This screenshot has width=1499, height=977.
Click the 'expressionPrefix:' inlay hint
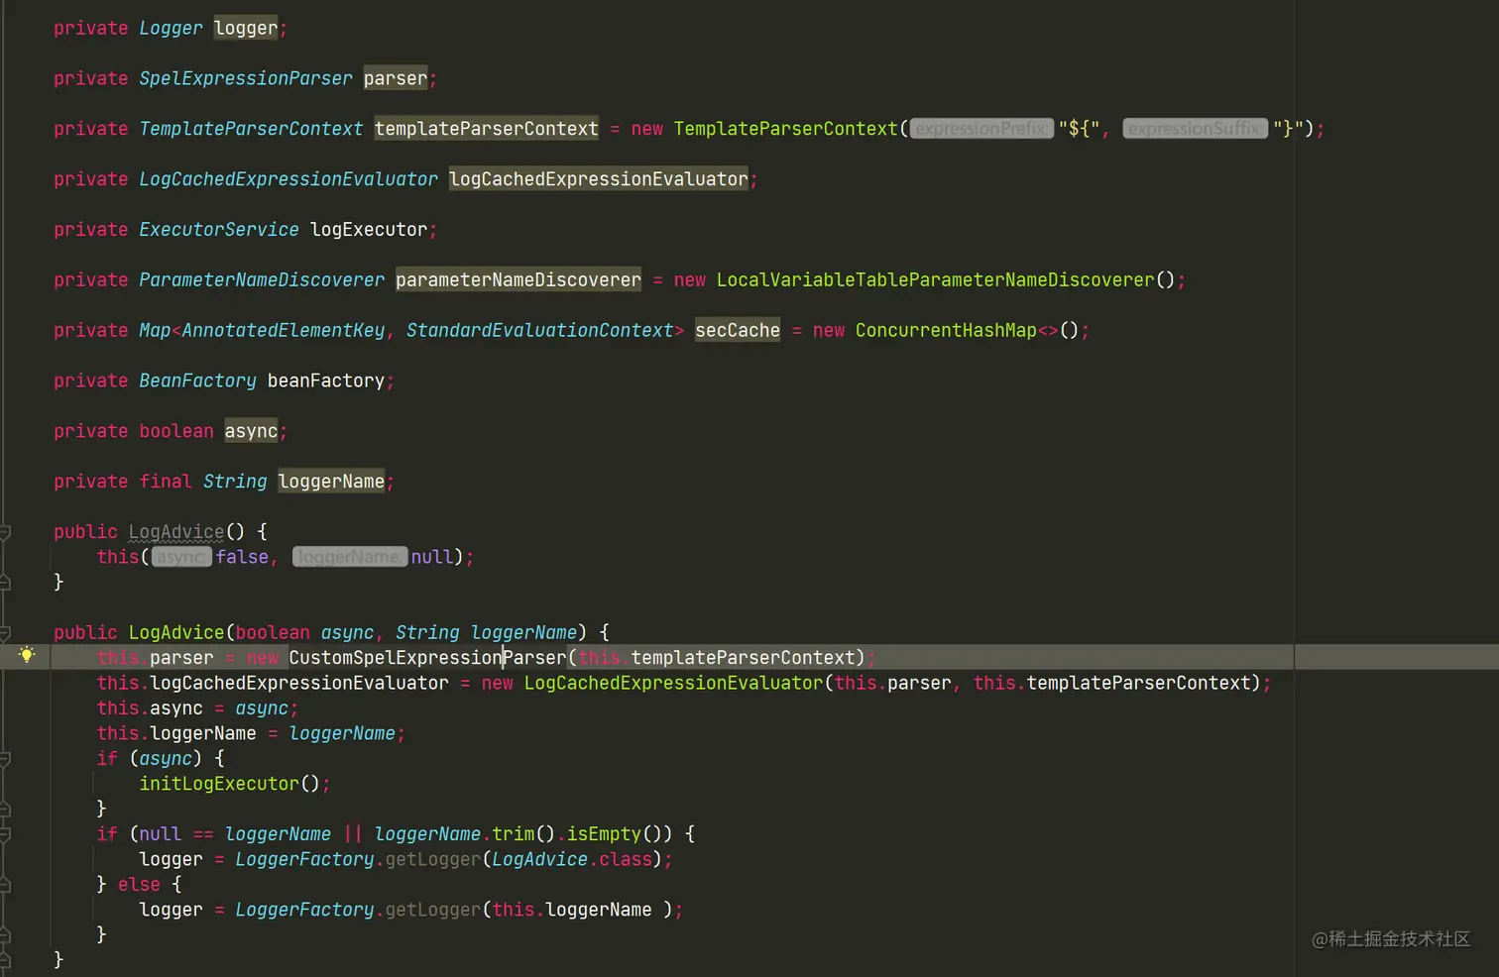981,129
